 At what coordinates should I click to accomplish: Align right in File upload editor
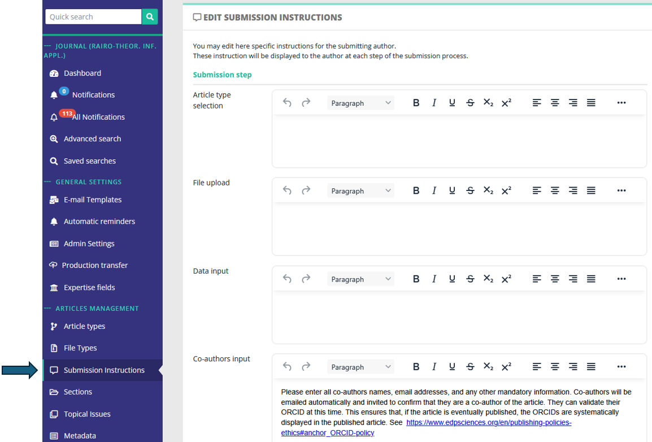[573, 190]
